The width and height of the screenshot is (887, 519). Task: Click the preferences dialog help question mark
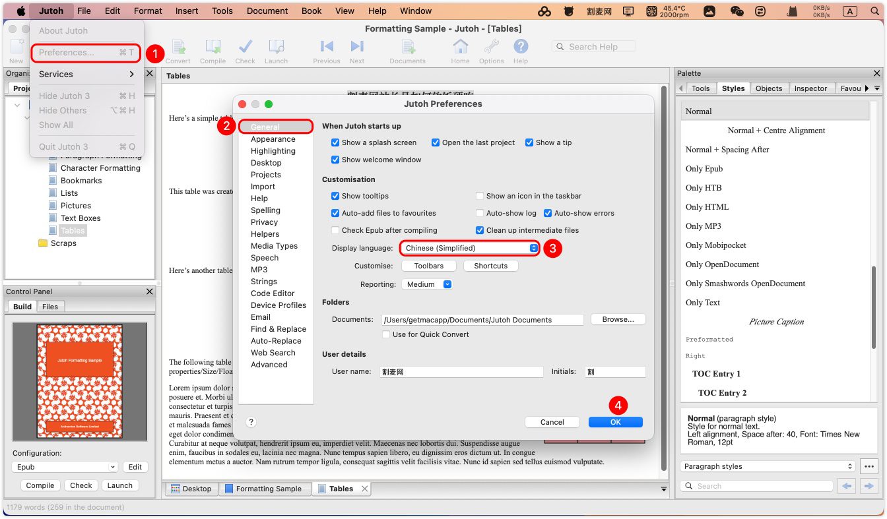(251, 422)
